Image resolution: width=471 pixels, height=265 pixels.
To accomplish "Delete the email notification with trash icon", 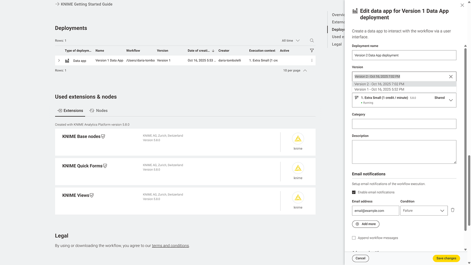I will coord(453,210).
